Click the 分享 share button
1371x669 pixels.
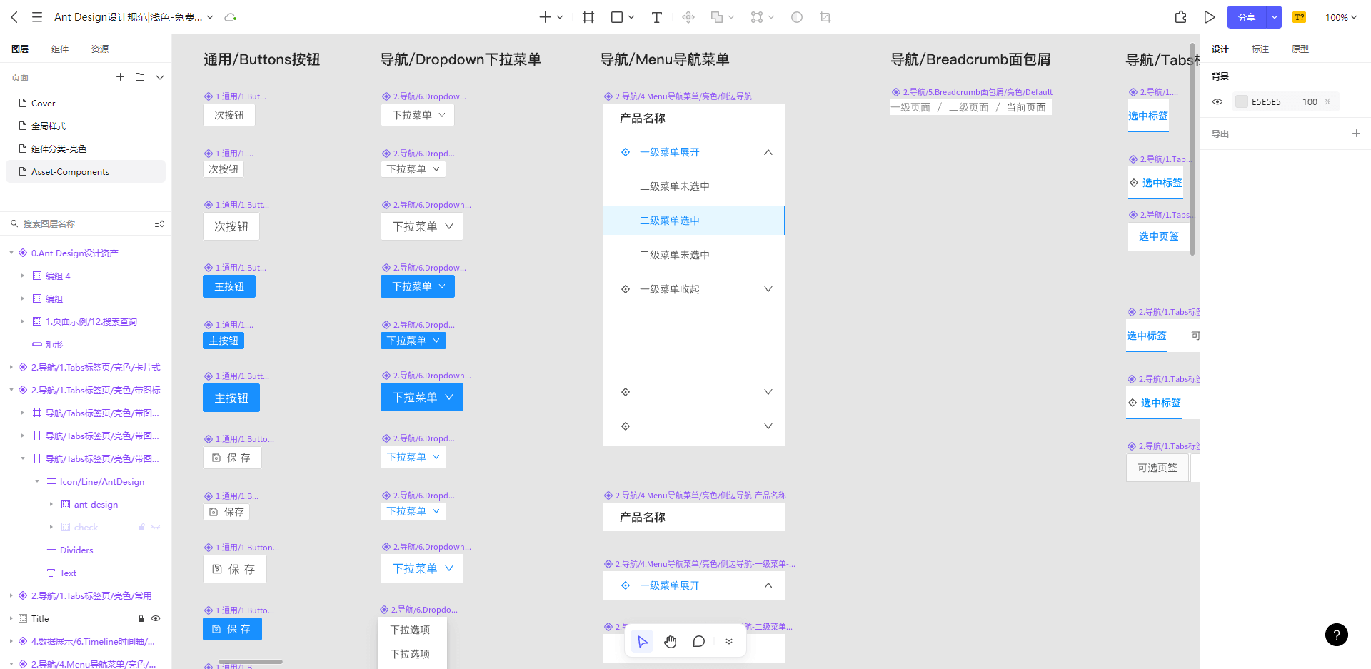[1247, 17]
